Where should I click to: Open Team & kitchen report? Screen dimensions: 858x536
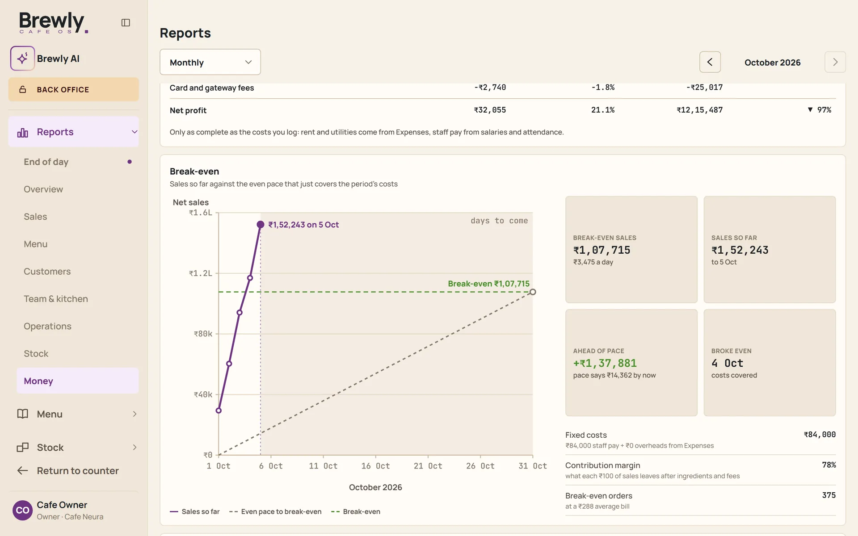click(x=78, y=299)
